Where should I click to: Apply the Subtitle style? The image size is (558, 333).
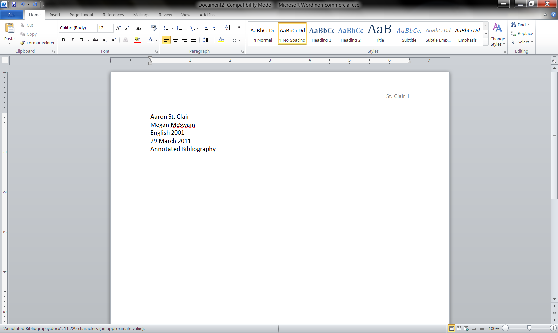(409, 34)
